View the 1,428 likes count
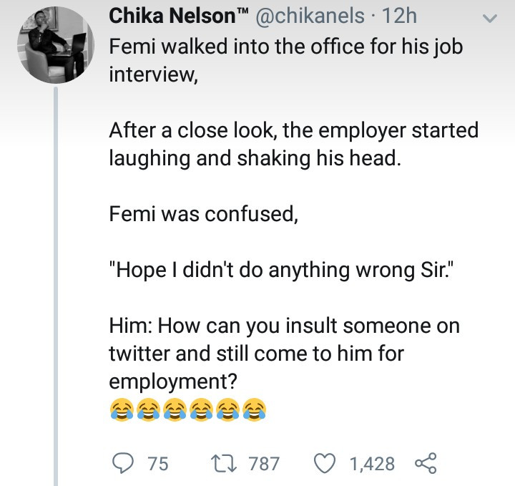This screenshot has height=486, width=515. (372, 464)
